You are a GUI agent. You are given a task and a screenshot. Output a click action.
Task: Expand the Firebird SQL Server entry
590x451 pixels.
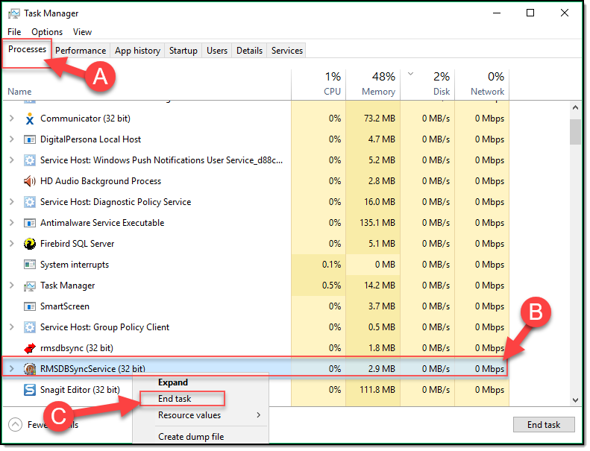pyautogui.click(x=11, y=244)
